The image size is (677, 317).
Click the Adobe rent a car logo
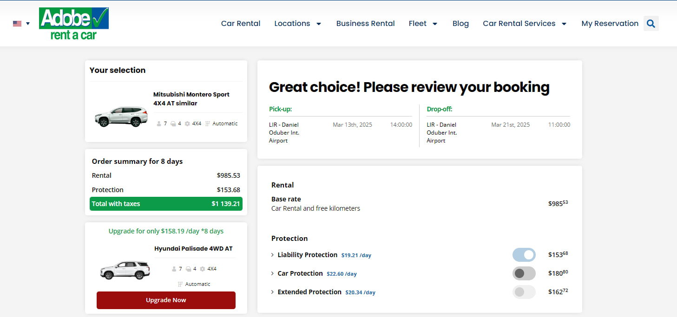click(74, 24)
